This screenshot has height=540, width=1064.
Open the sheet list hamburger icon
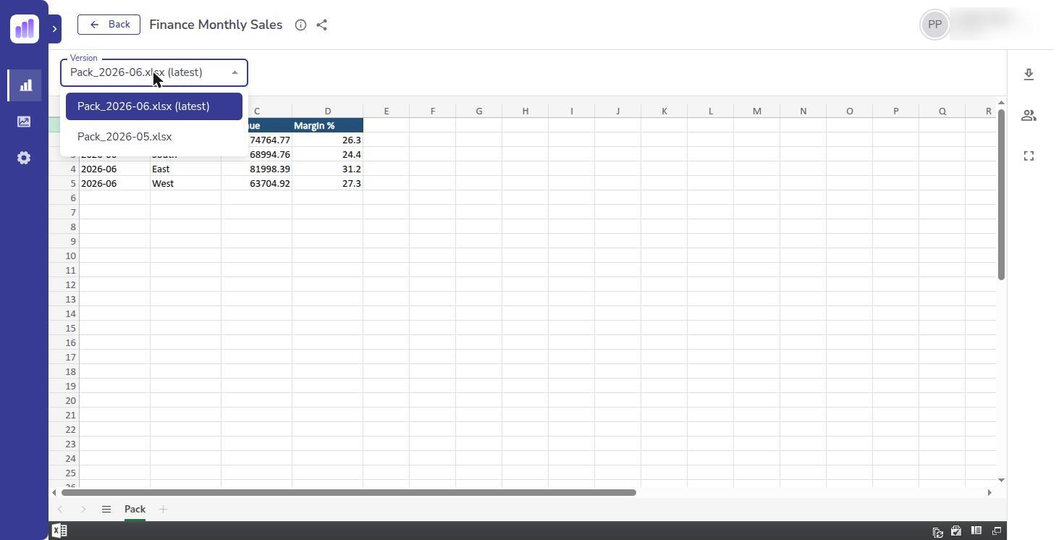(106, 510)
